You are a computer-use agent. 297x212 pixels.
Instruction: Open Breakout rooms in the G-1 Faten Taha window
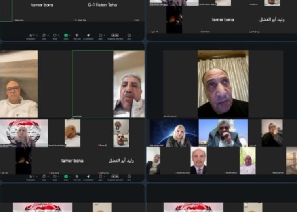coord(115,36)
